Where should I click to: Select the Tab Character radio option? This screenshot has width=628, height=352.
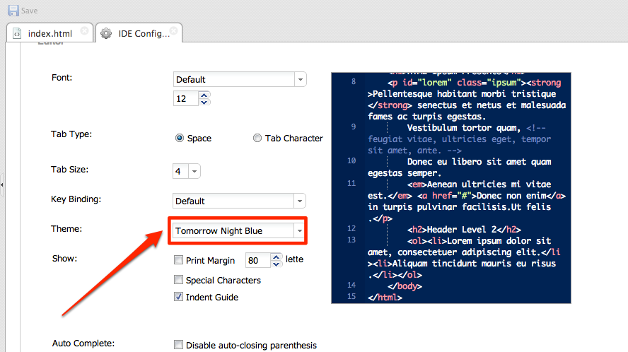[257, 139]
